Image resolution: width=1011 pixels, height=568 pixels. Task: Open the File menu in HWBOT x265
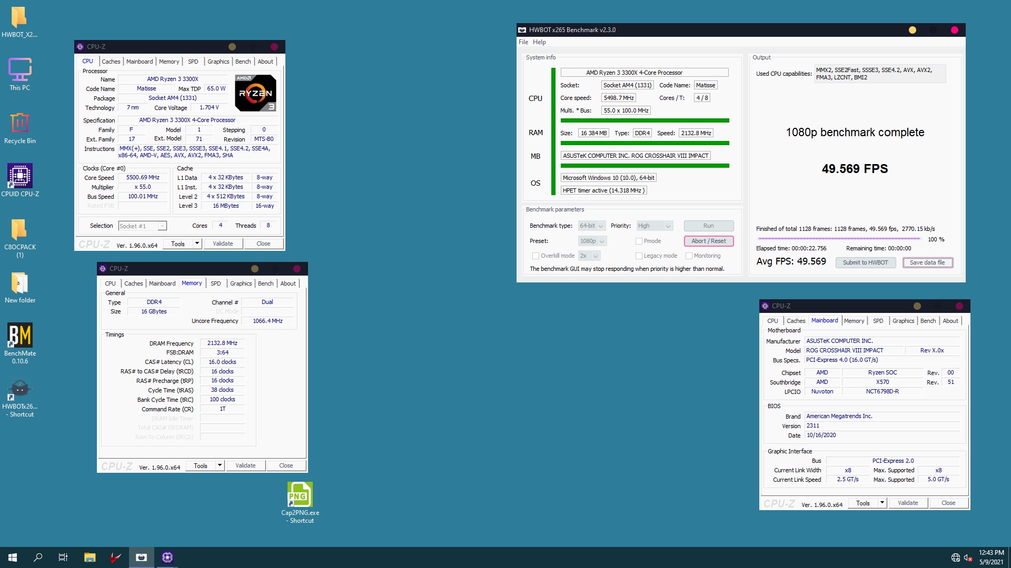pyautogui.click(x=523, y=42)
